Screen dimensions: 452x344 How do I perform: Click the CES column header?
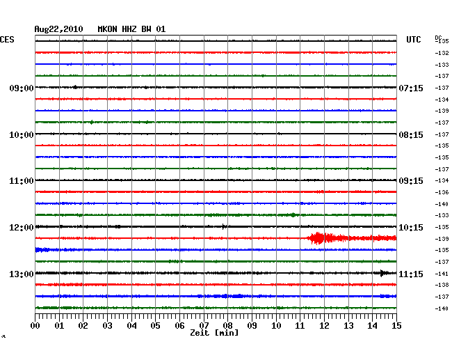[x=7, y=40]
